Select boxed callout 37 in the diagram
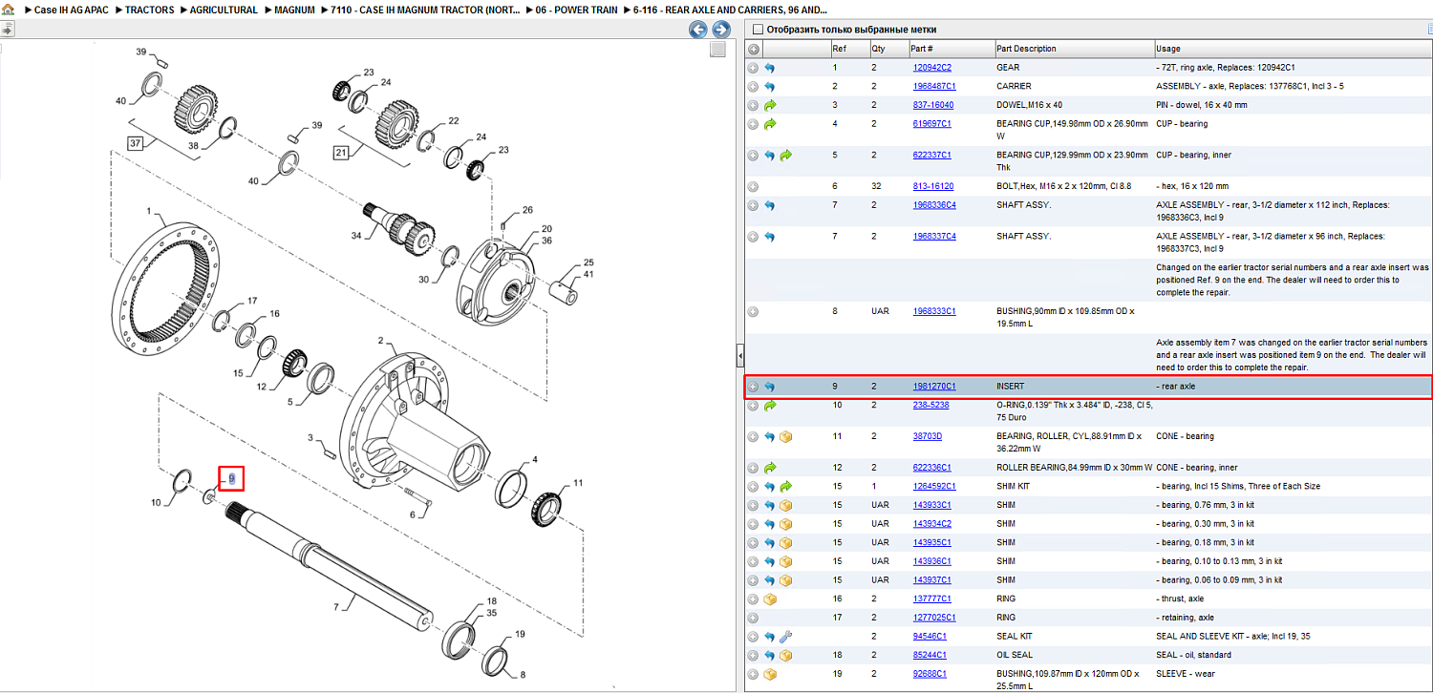The width and height of the screenshot is (1433, 693). (136, 143)
